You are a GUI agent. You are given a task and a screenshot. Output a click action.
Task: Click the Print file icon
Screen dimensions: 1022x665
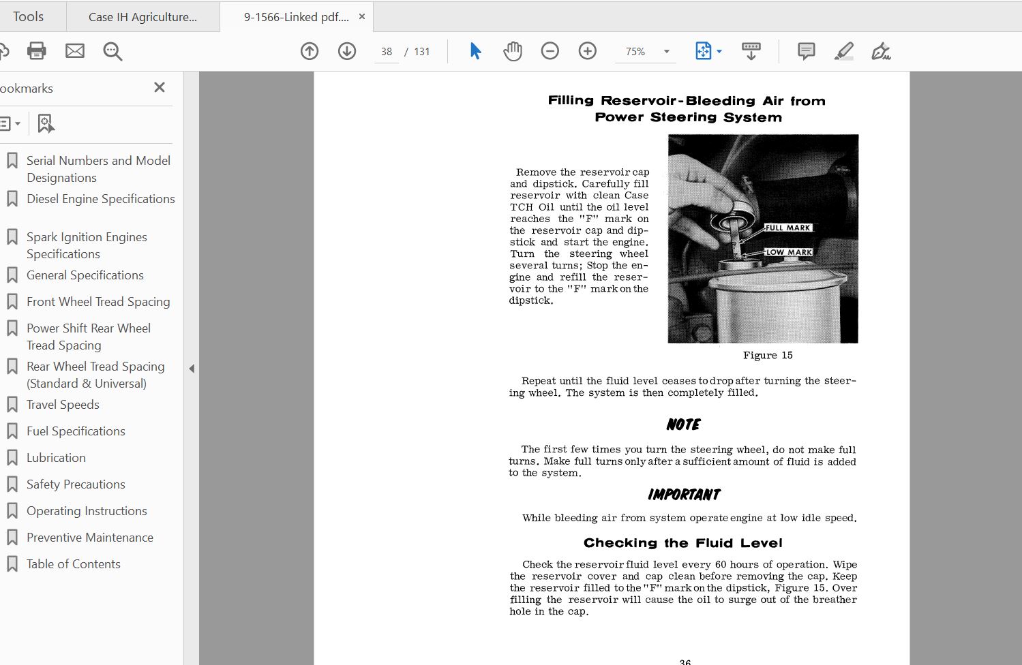[36, 51]
